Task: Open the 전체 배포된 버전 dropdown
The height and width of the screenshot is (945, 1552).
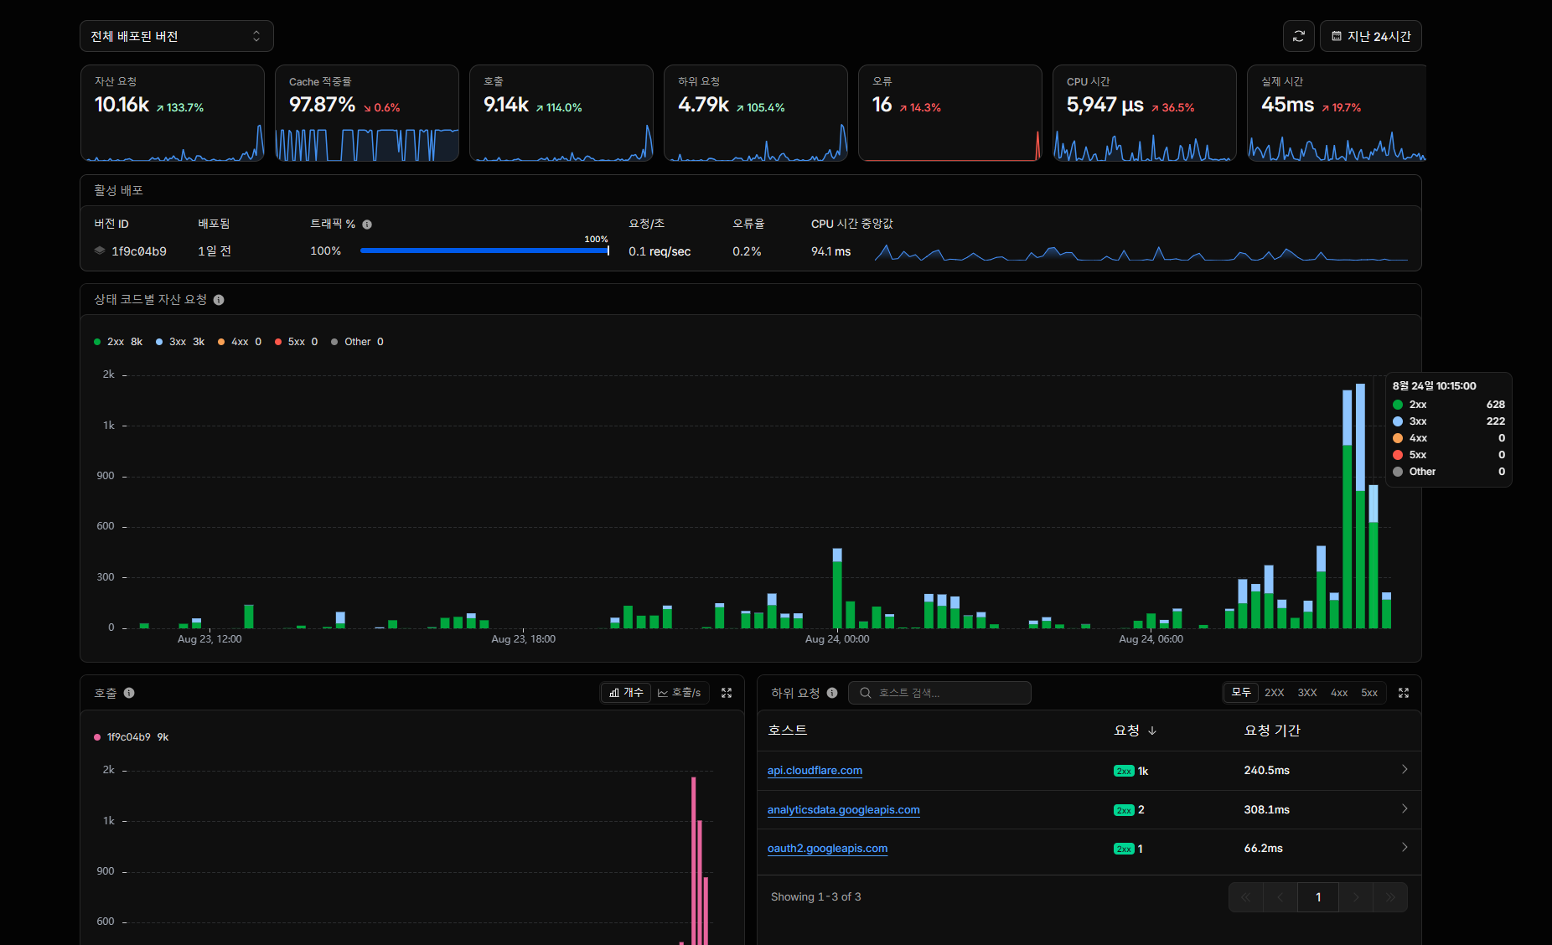Action: point(176,36)
